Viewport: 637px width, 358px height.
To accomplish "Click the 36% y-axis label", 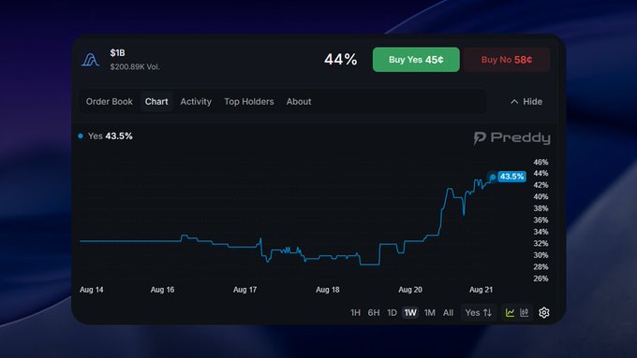I will (541, 221).
